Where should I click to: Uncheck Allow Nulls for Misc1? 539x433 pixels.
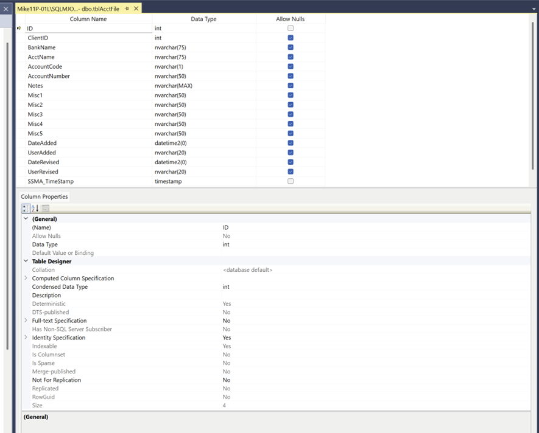point(291,95)
